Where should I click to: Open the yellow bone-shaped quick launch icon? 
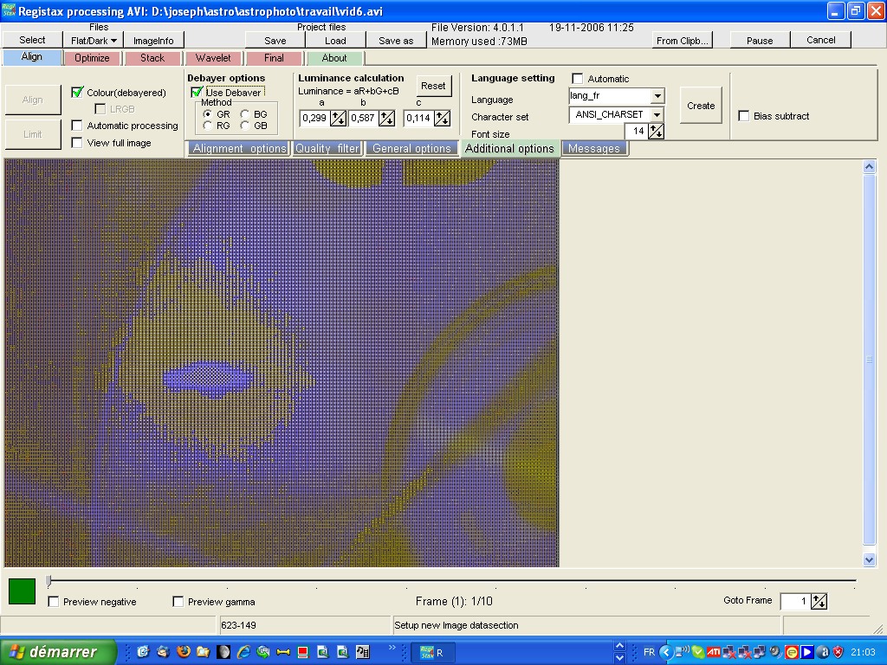[283, 652]
